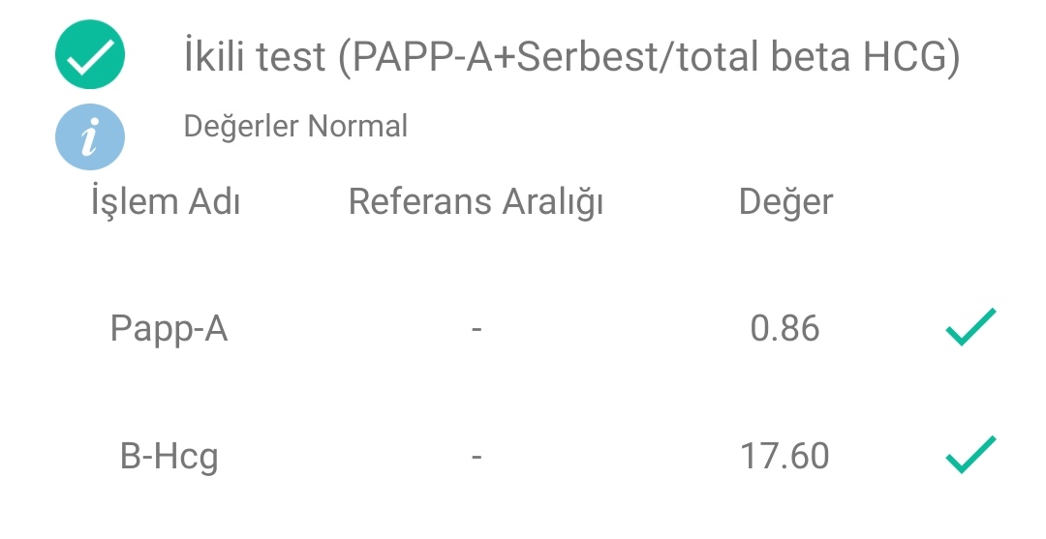Click the B-Hcg value 17.60
Viewport: 1046px width, 539px height.
pyautogui.click(x=784, y=457)
